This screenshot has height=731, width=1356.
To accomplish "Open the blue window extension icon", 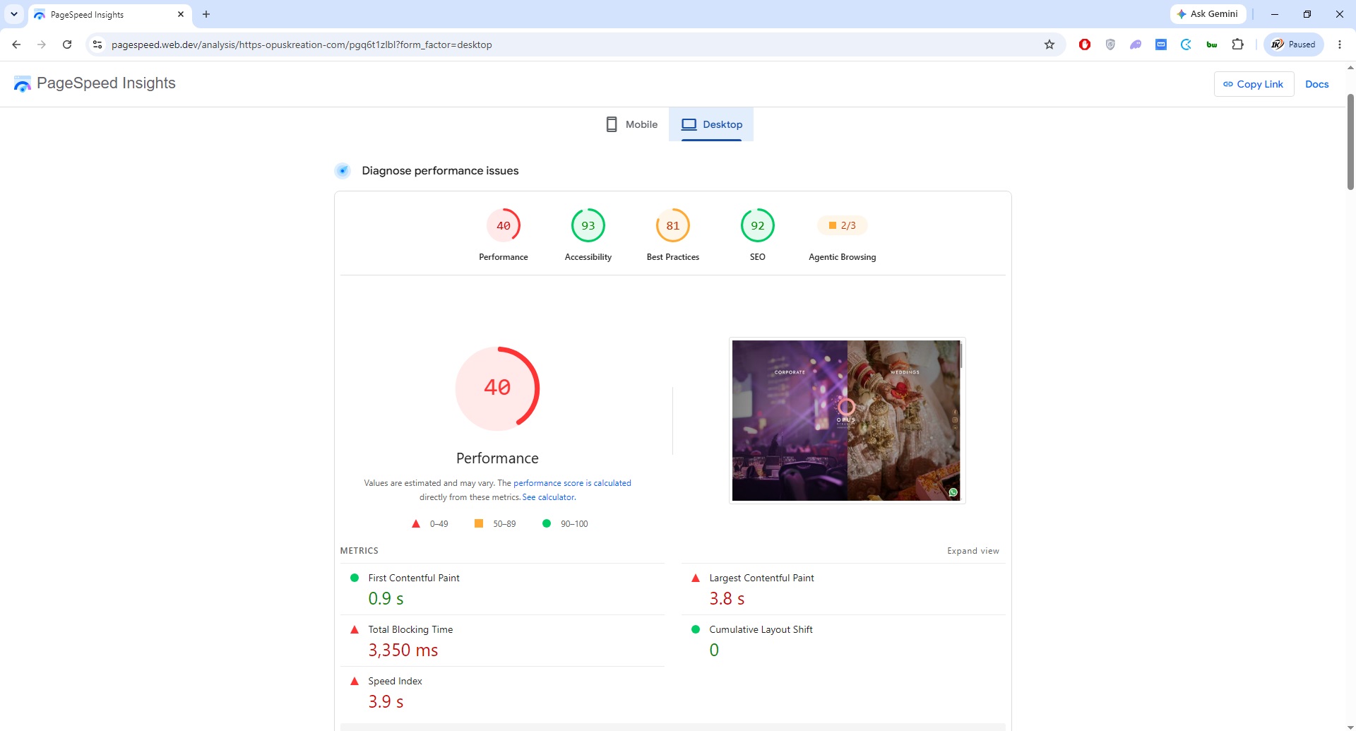I will (x=1161, y=44).
